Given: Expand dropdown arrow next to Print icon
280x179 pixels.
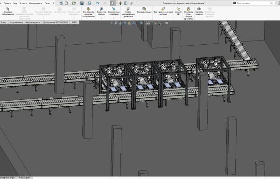Looking at the screenshot, I should 93,3.
